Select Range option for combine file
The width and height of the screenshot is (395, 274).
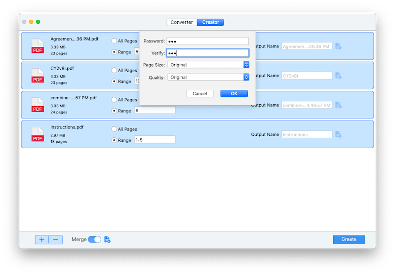tap(114, 111)
